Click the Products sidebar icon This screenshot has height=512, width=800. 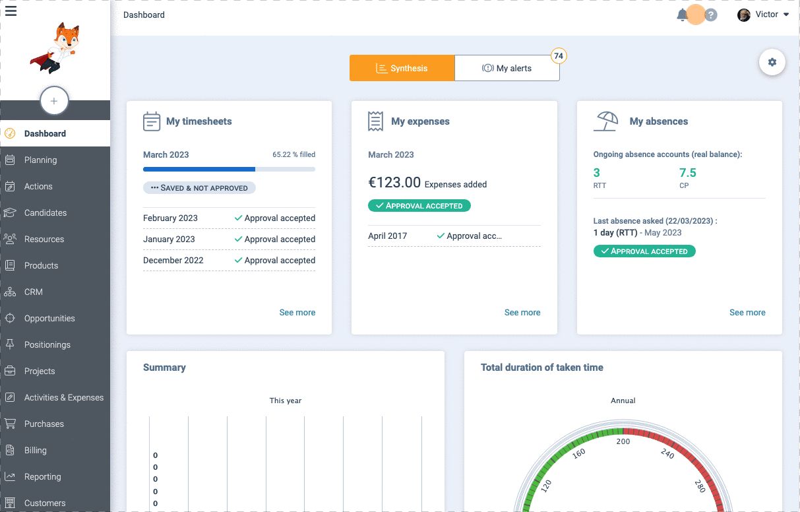coord(10,265)
